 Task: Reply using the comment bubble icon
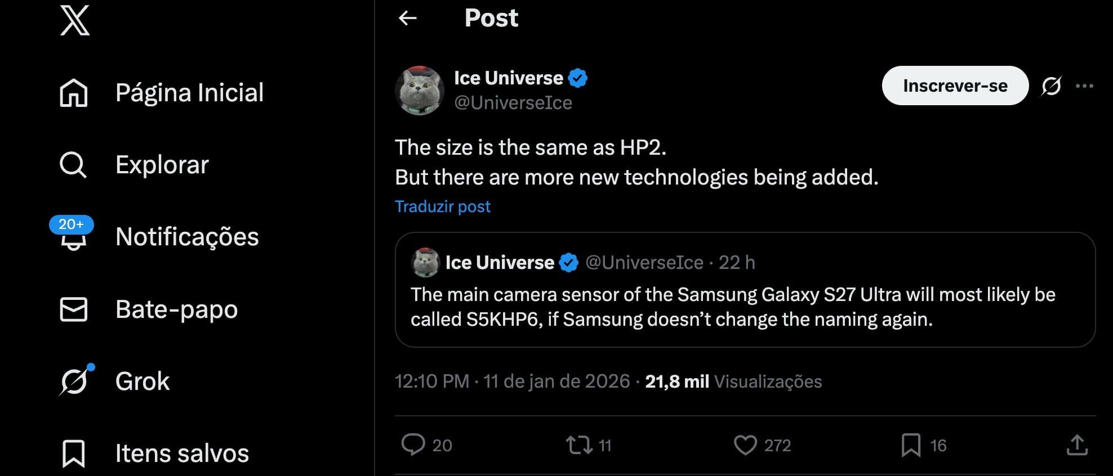[413, 444]
